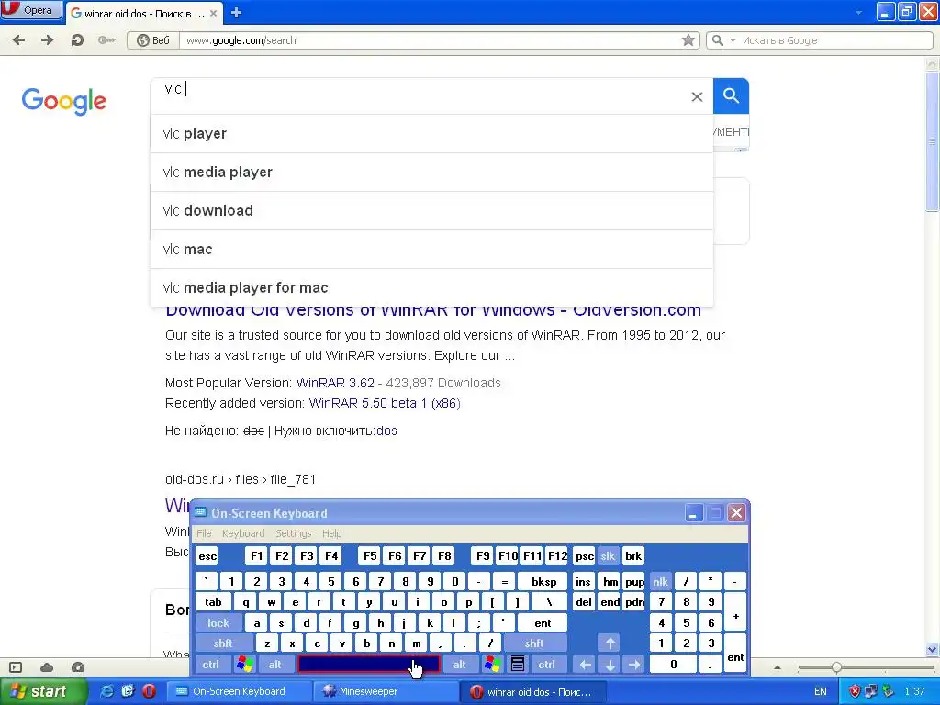
Task: Click the Google logo
Action: coord(64,101)
